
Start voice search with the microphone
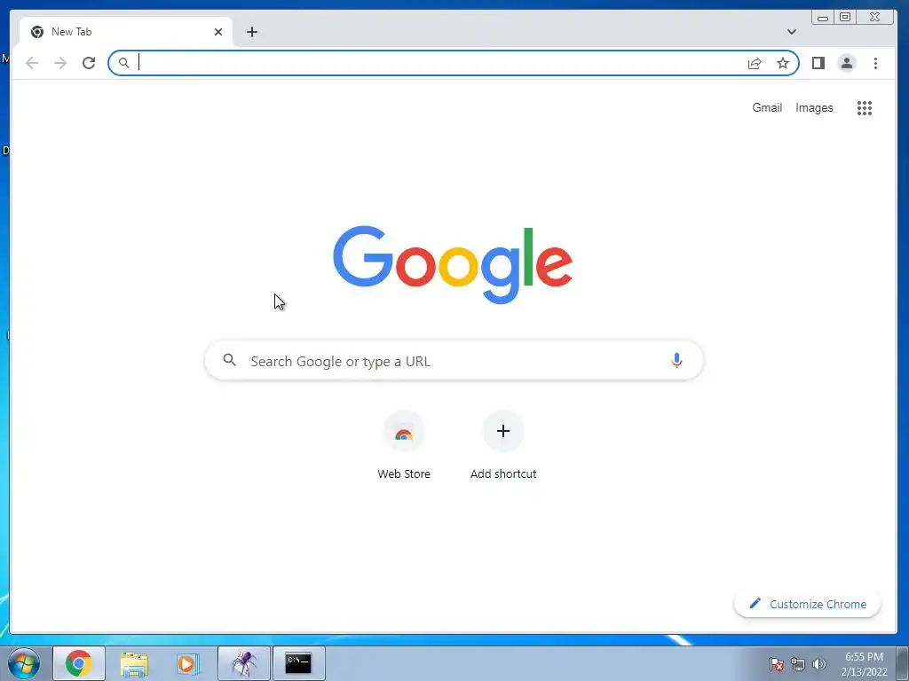676,360
